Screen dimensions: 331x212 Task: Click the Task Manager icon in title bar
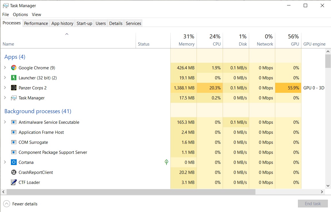coord(6,6)
